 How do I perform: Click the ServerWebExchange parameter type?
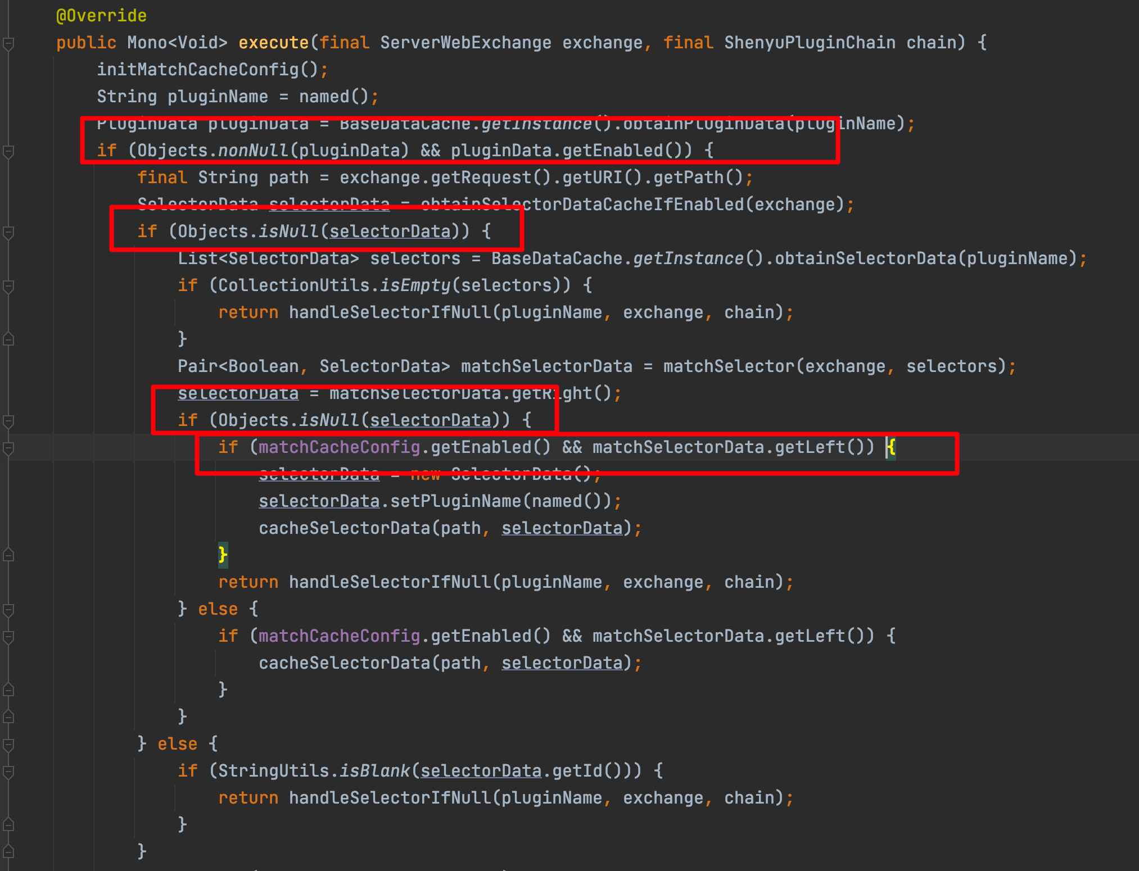pyautogui.click(x=465, y=43)
